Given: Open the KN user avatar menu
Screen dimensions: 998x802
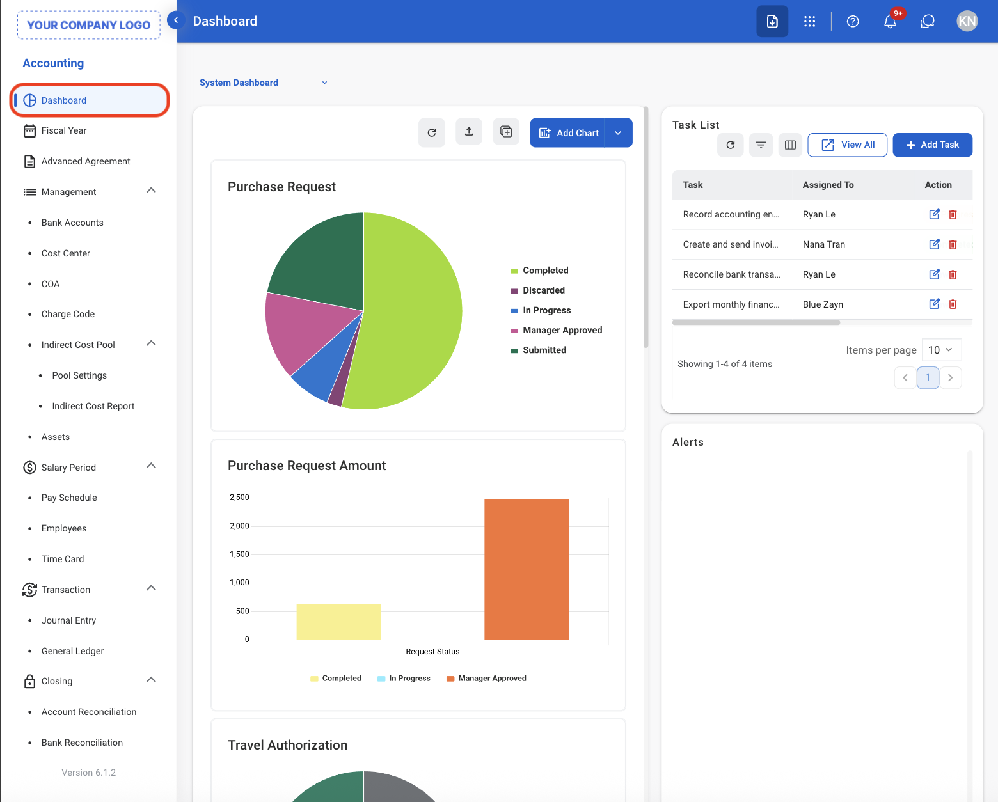Looking at the screenshot, I should pos(967,21).
